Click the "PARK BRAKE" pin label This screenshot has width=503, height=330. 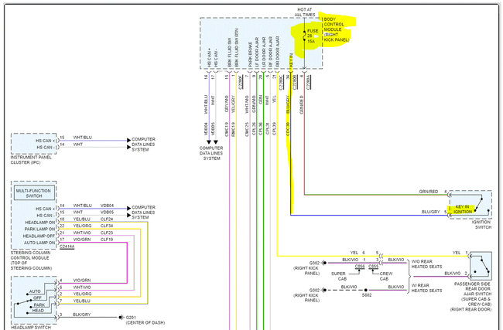pyautogui.click(x=250, y=54)
